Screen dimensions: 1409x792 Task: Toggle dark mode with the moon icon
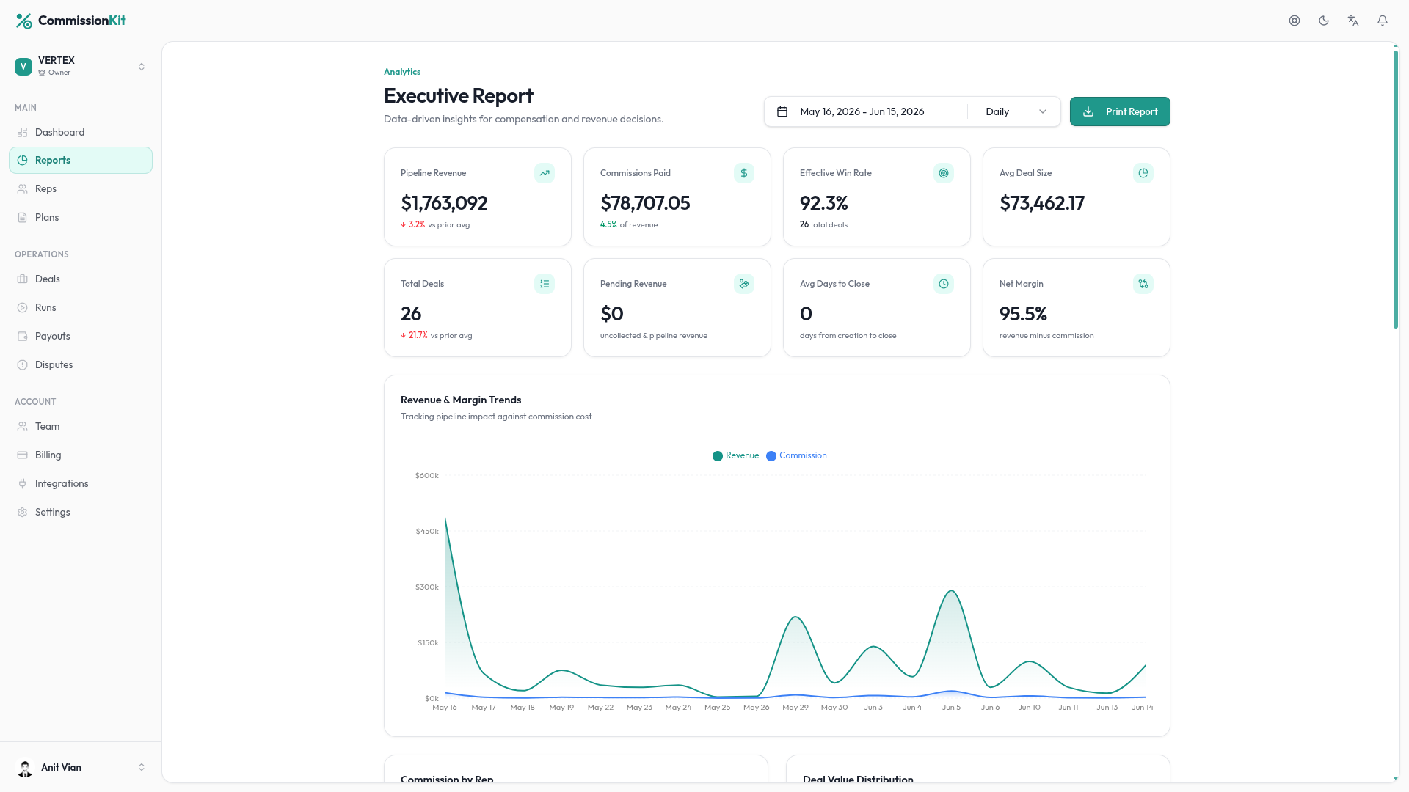[1324, 21]
